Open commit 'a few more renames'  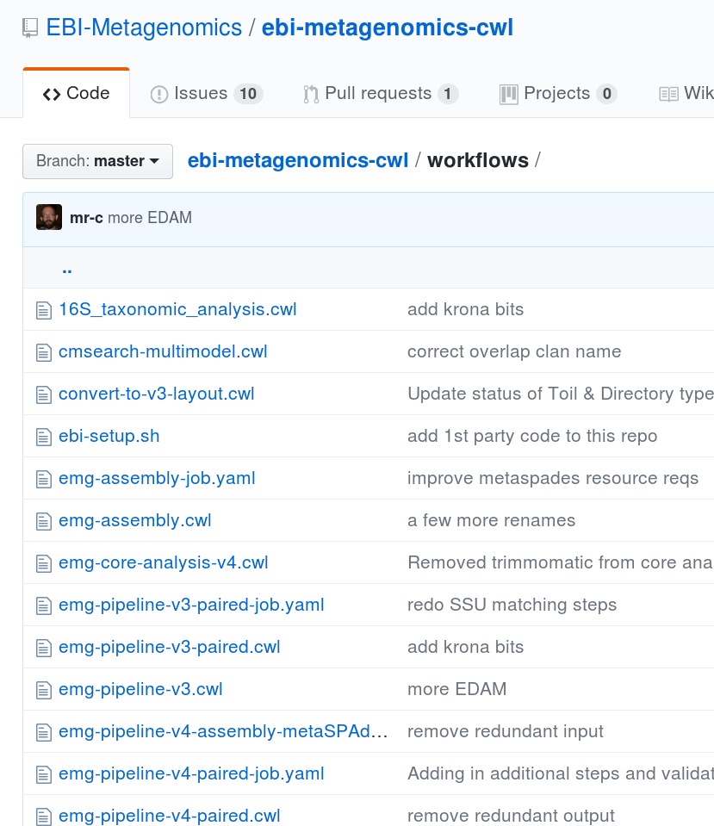pos(492,520)
